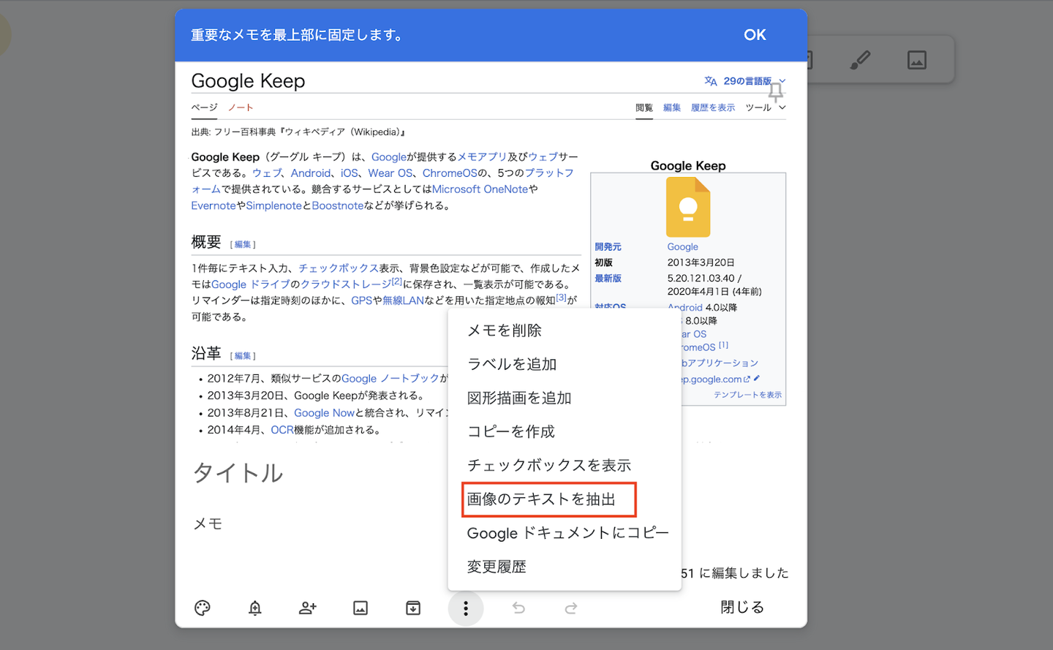This screenshot has width=1053, height=650.
Task: Click the Google Now link
Action: tap(324, 413)
